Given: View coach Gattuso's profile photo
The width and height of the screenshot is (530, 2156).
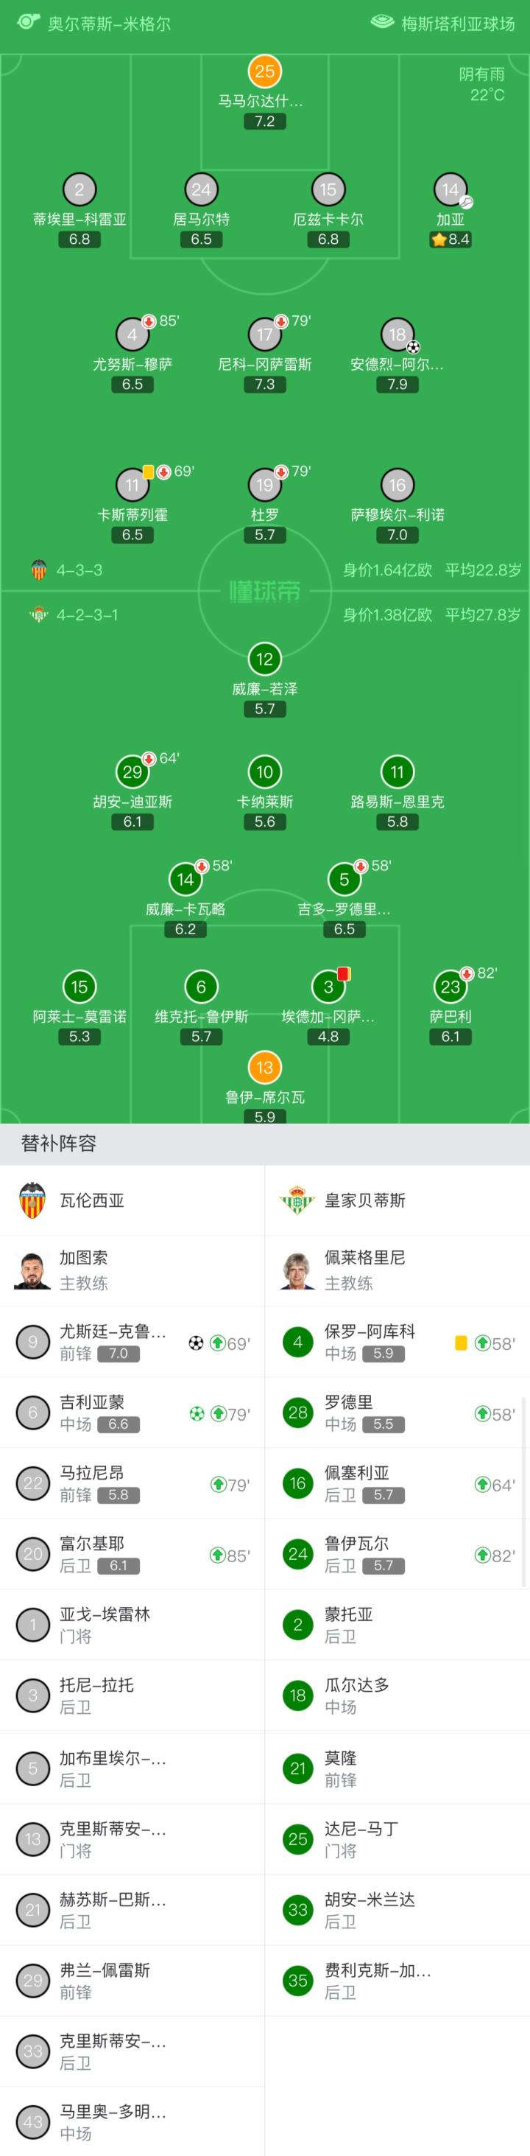Looking at the screenshot, I should 32,1270.
